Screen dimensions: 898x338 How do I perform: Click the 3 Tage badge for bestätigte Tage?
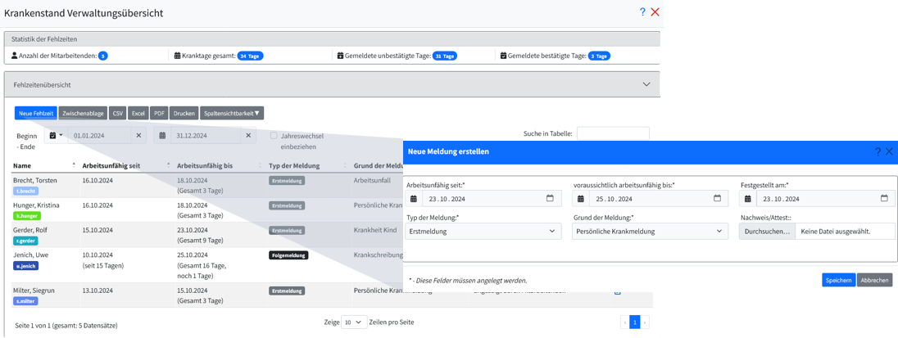599,56
